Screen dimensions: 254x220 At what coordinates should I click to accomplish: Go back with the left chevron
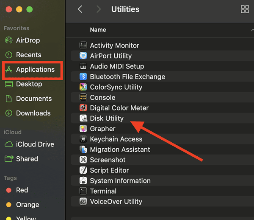[80, 9]
